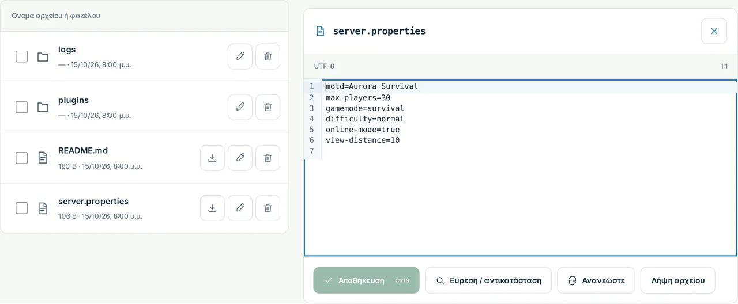Download server.properties from the file list

(x=212, y=208)
